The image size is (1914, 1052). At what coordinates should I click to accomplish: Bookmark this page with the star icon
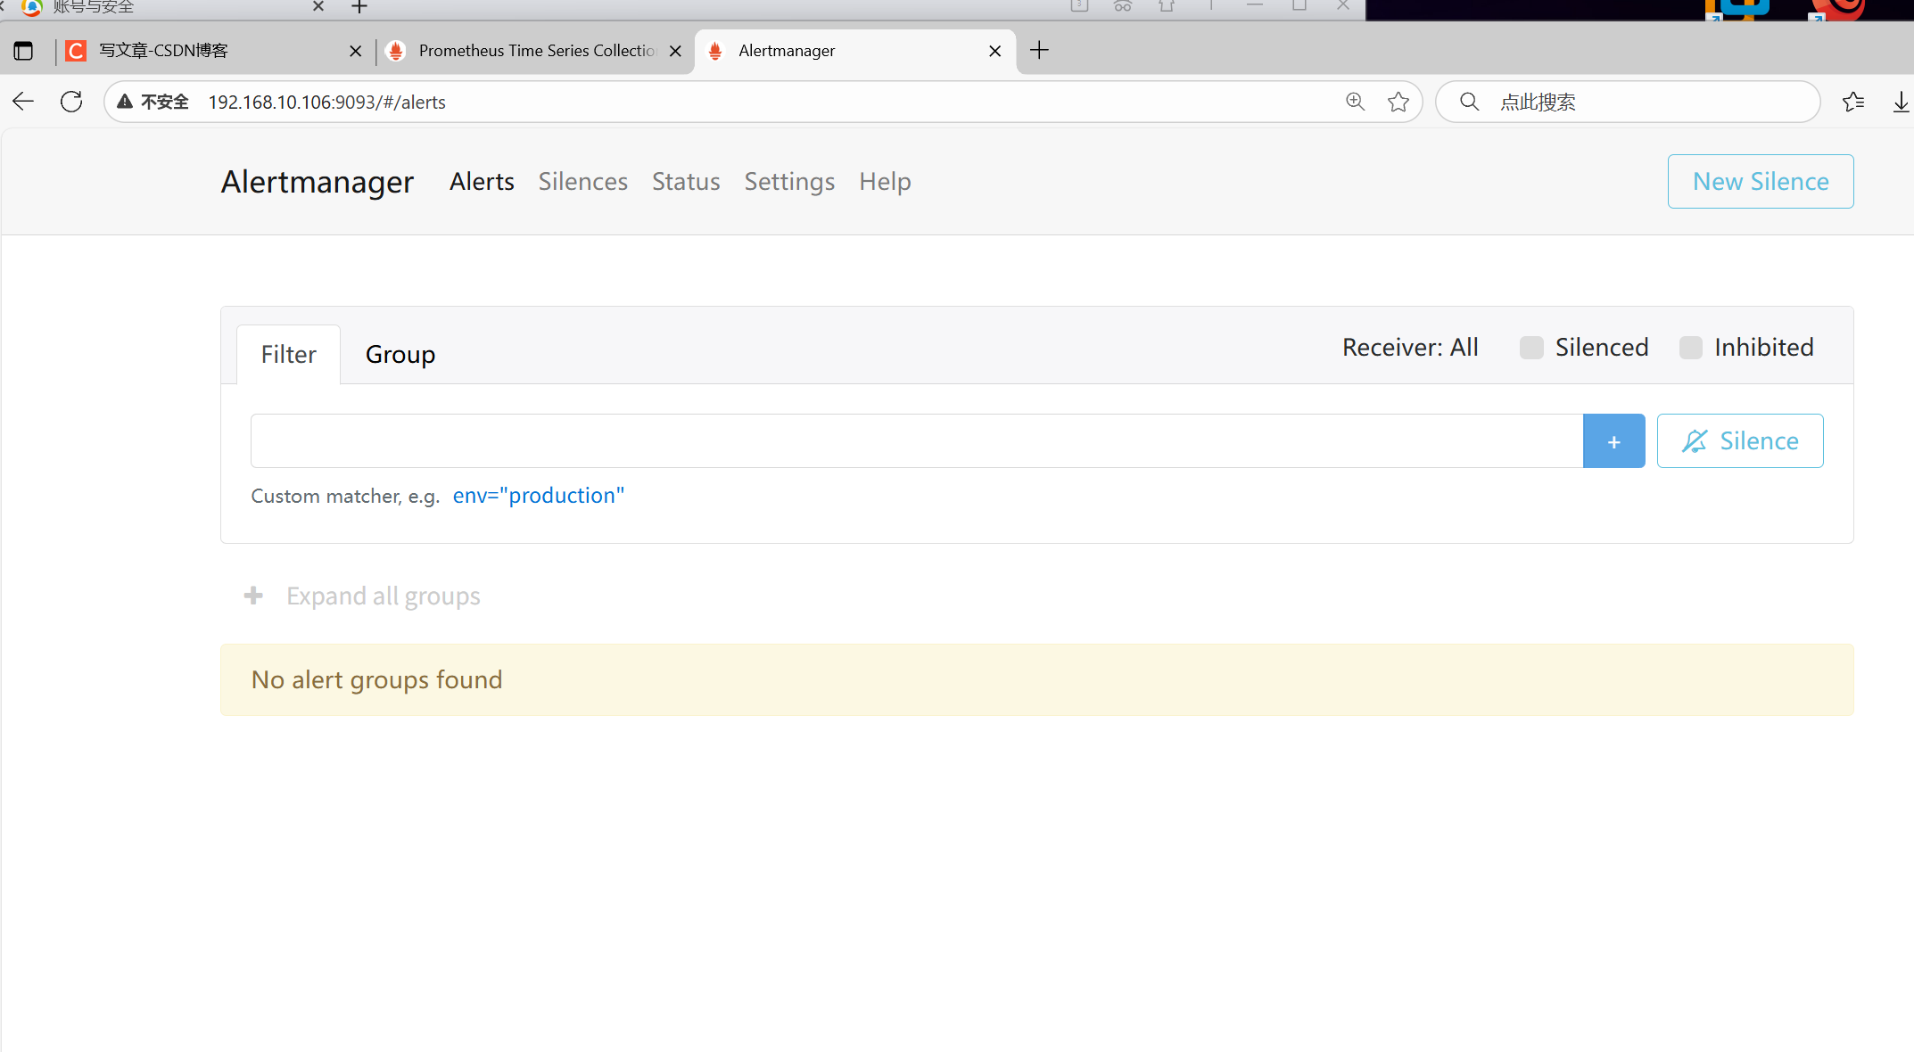coord(1398,102)
